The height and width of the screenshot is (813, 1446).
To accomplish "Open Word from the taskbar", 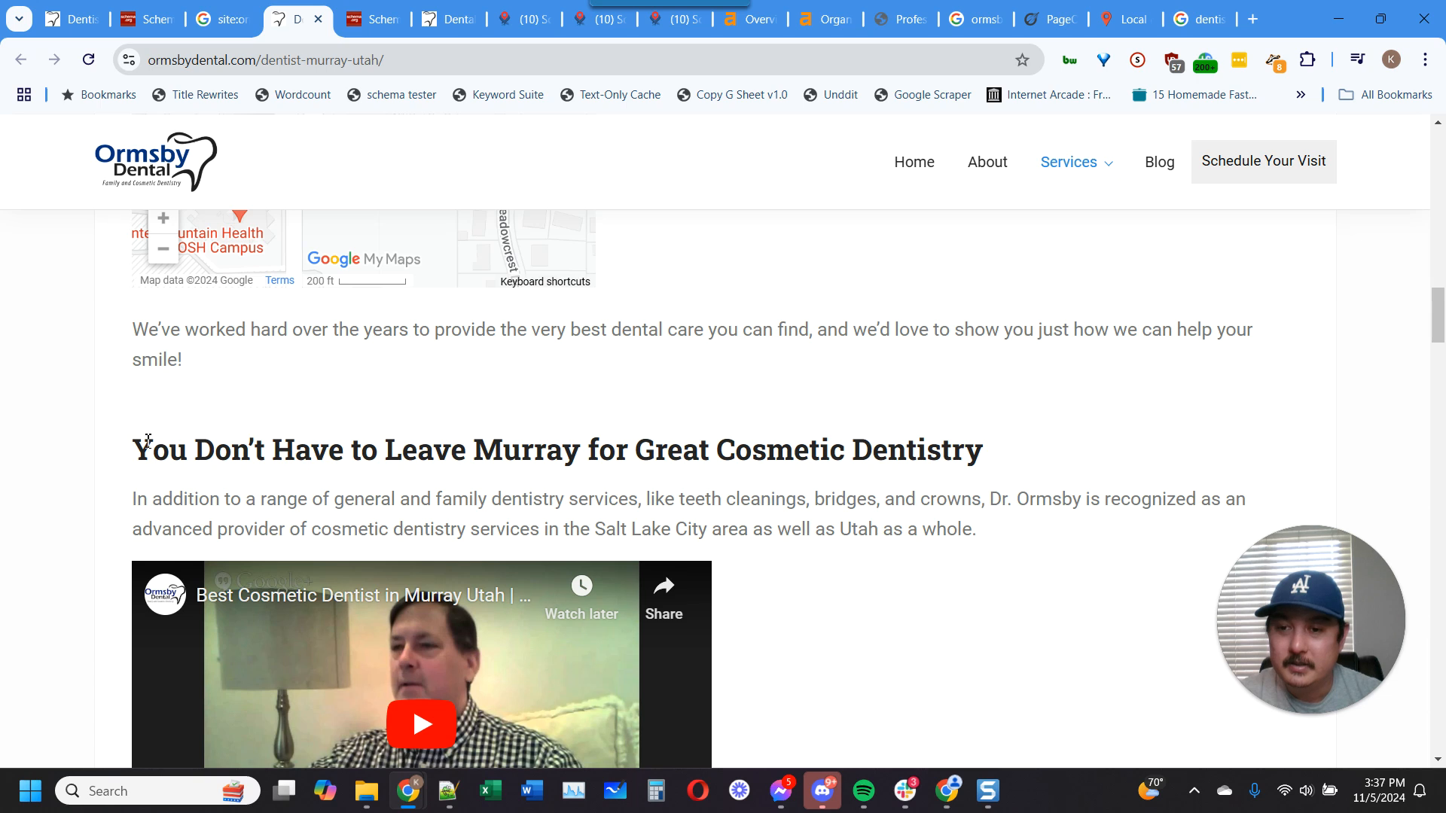I will pyautogui.click(x=532, y=790).
